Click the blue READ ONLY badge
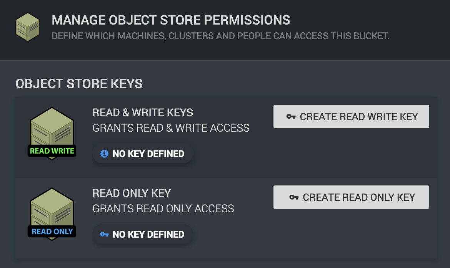Image resolution: width=450 pixels, height=268 pixels. [52, 232]
